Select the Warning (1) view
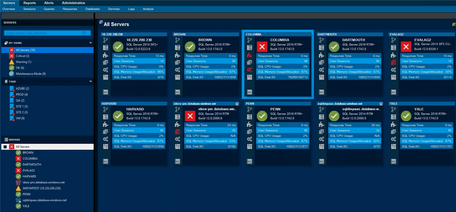 (47, 62)
